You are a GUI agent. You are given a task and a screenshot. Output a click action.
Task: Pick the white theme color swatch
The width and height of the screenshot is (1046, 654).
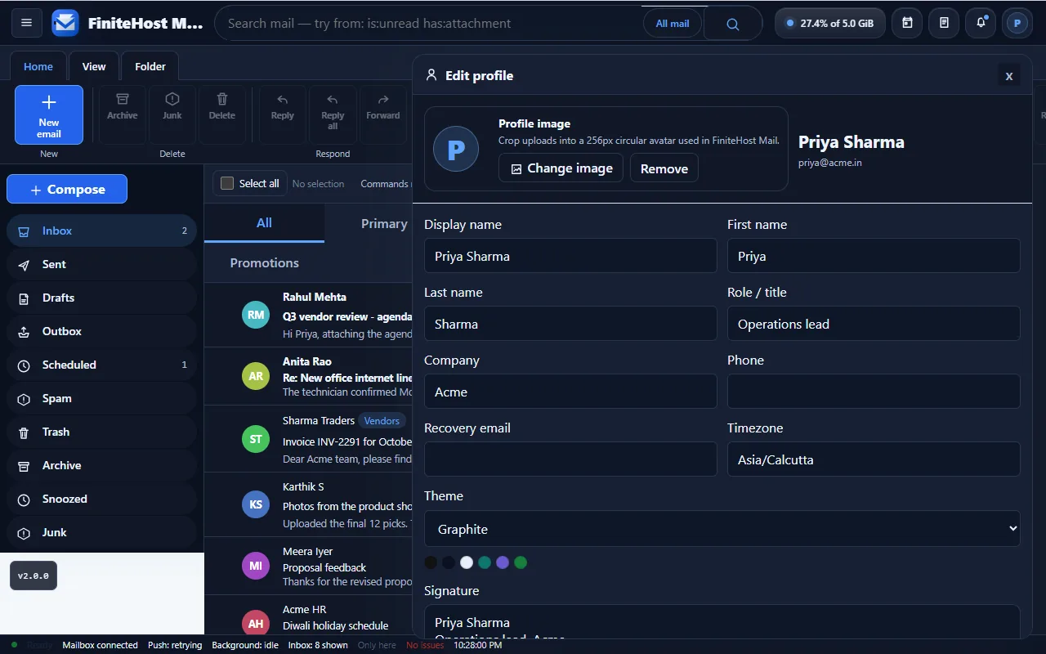tap(467, 562)
